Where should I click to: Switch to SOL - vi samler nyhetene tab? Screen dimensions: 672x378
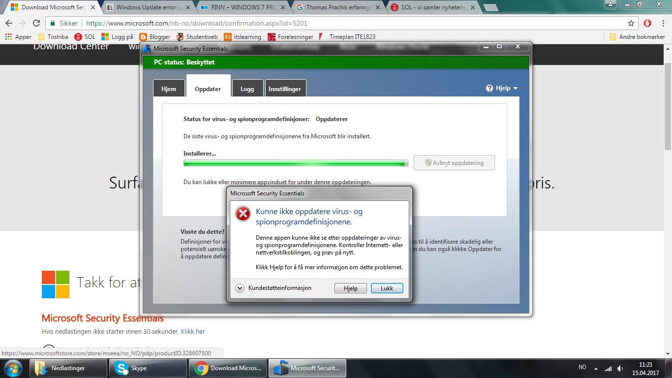coord(432,7)
